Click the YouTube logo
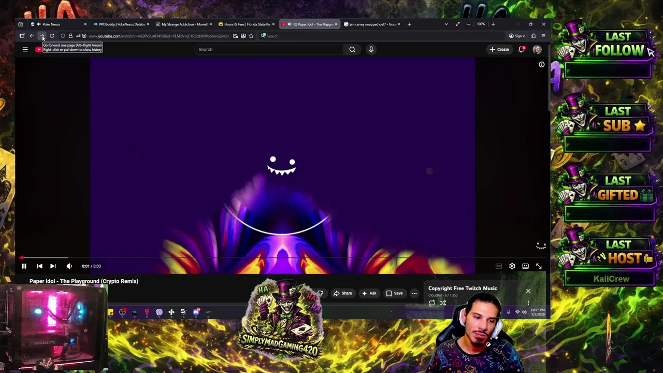The height and width of the screenshot is (373, 663). tap(38, 49)
